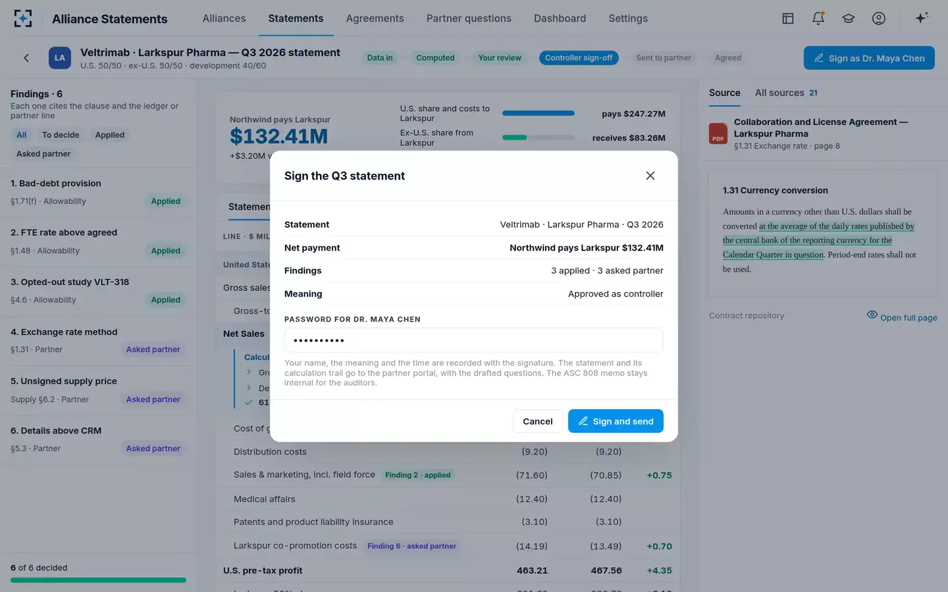This screenshot has width=948, height=592.
Task: Click the eye icon beside Open full page
Action: tap(872, 315)
